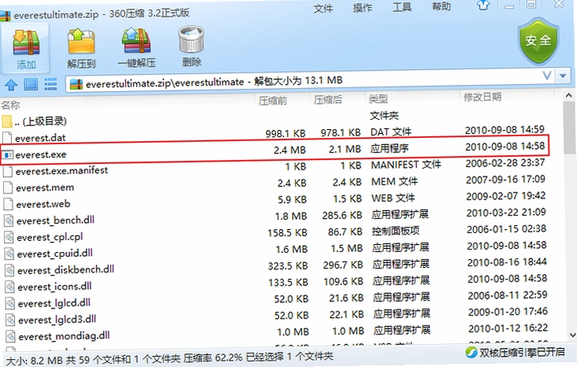577x367 pixels.
Task: Open the 帮助 menu
Action: click(x=441, y=6)
